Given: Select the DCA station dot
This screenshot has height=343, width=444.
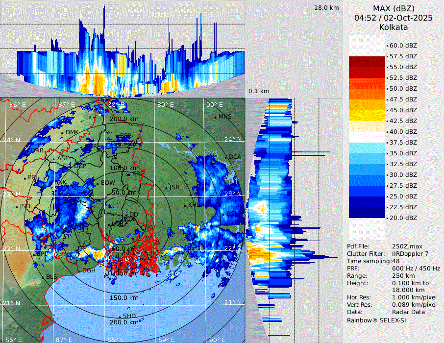Looking at the screenshot, I should click(x=226, y=157).
